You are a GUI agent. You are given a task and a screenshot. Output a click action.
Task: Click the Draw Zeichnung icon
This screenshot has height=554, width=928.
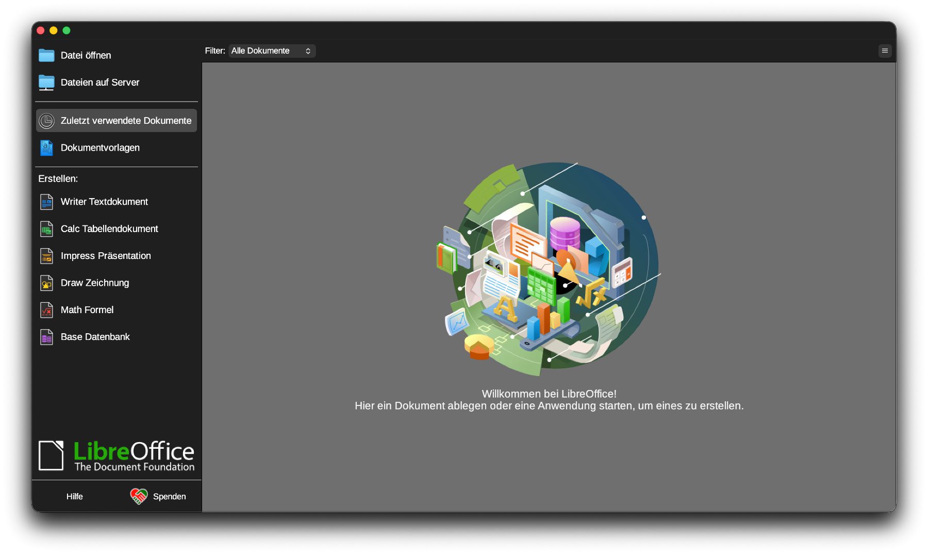[x=46, y=283]
